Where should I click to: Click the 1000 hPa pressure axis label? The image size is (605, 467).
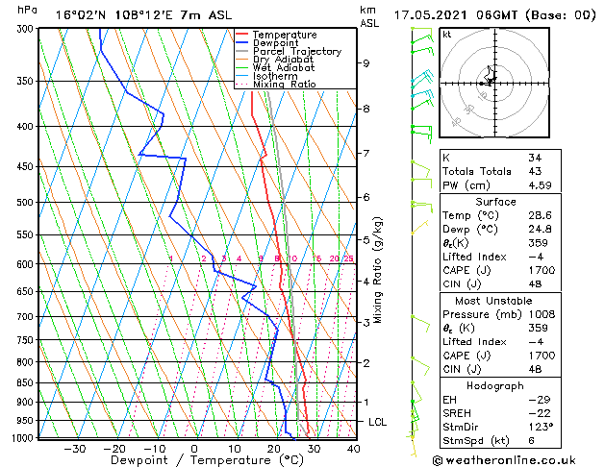point(24,438)
